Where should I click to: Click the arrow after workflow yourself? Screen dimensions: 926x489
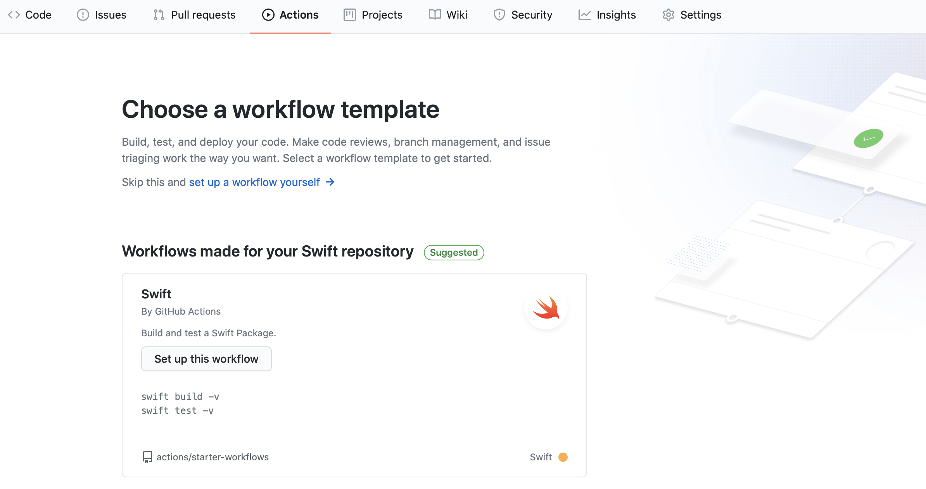tap(330, 182)
